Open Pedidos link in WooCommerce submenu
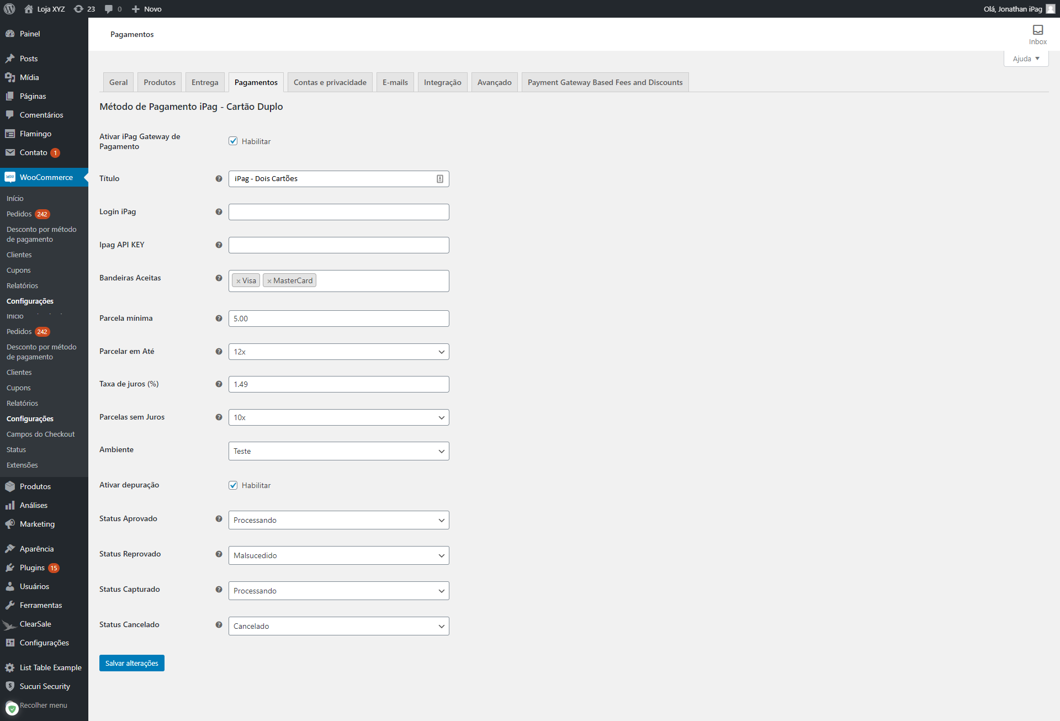Screen dimensions: 1060x721 click(x=19, y=214)
